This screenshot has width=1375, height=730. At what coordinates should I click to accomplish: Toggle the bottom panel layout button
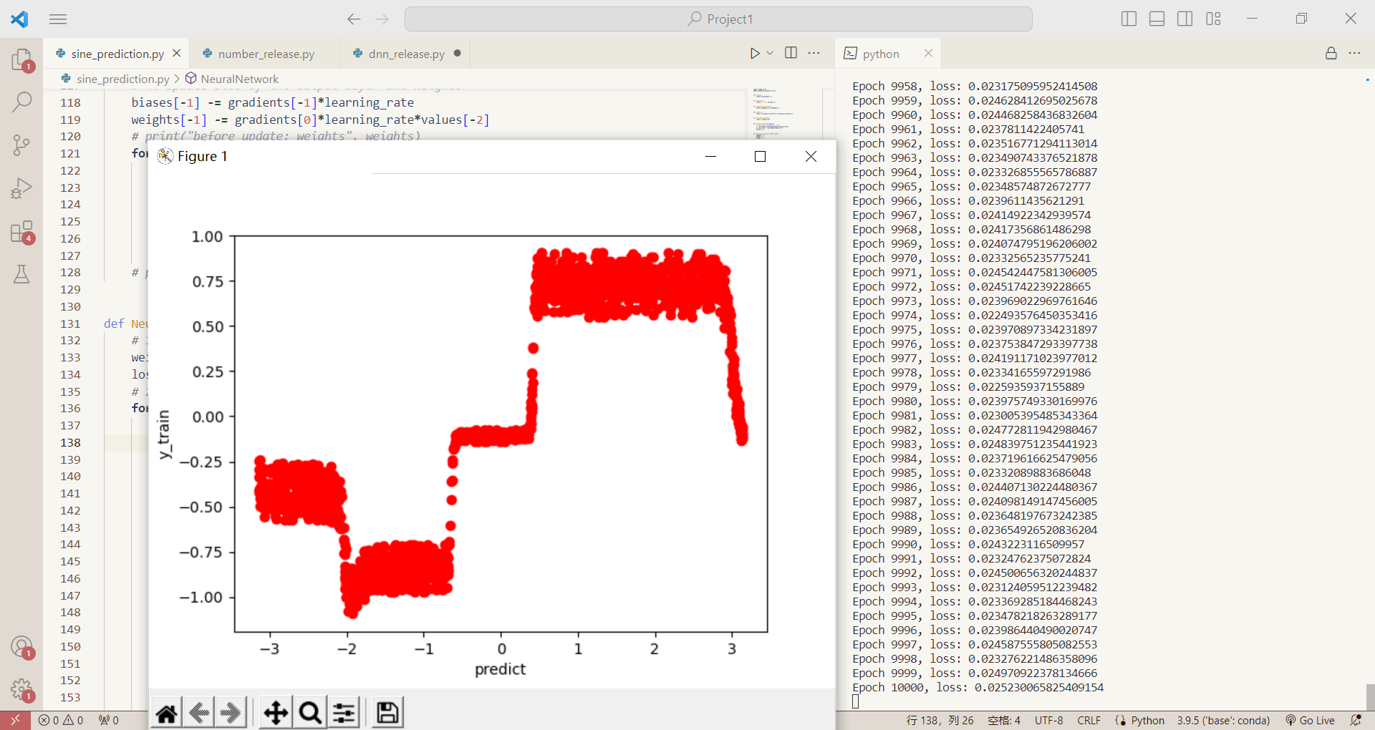tap(1157, 19)
